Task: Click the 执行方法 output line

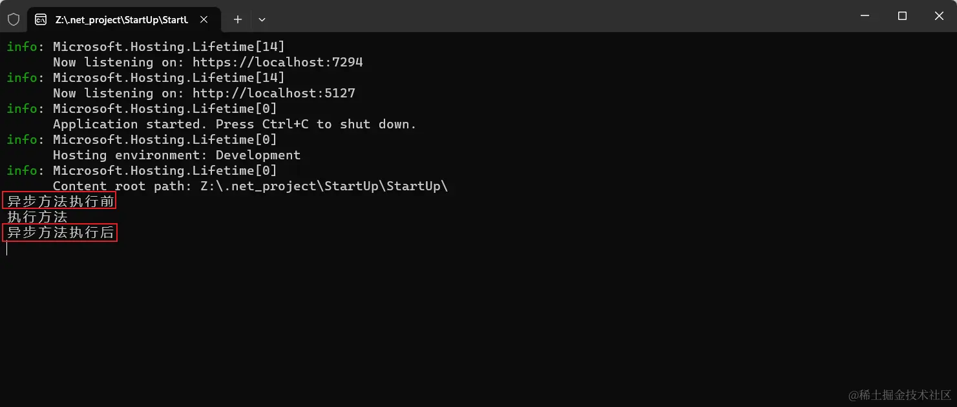Action: [37, 217]
